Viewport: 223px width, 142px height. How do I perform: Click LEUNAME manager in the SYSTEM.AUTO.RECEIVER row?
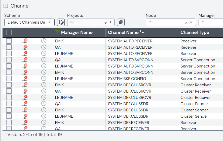(64, 54)
